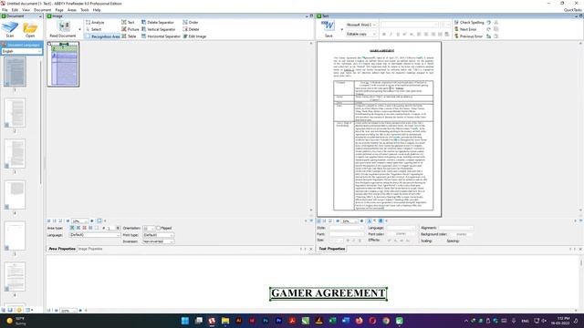Click the Save to Word icon

(x=328, y=29)
